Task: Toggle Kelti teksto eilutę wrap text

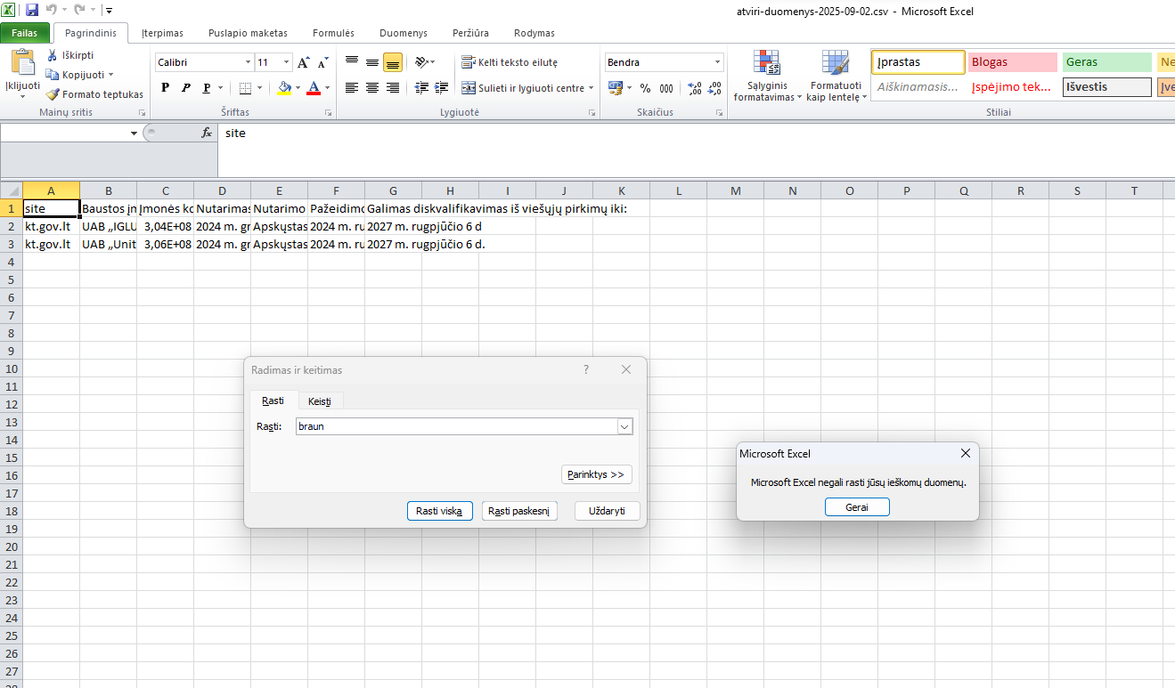Action: pos(510,62)
